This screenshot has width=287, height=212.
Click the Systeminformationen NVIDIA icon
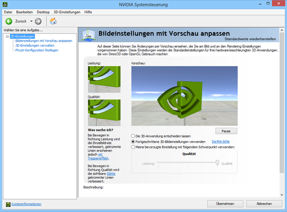point(8,204)
